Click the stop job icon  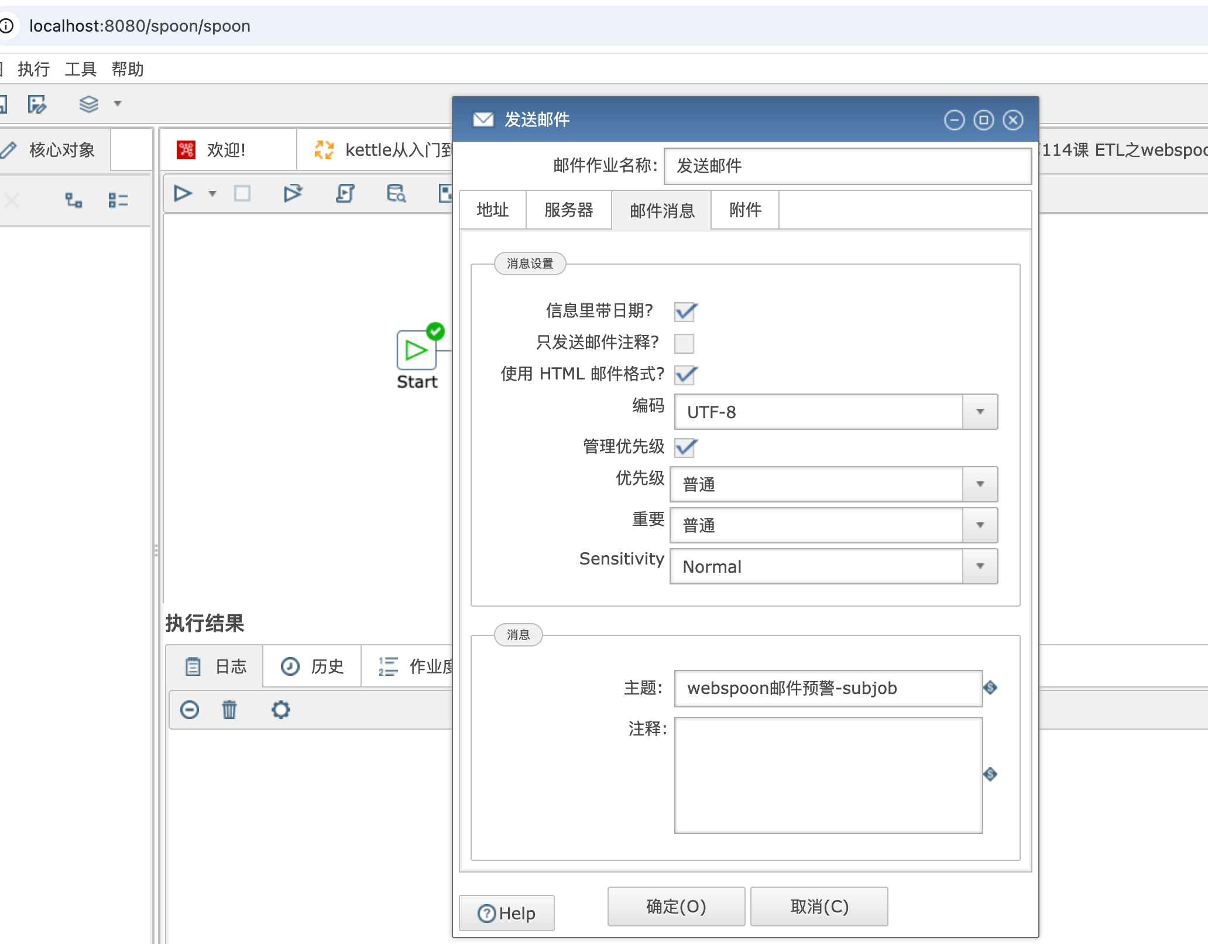pyautogui.click(x=242, y=193)
